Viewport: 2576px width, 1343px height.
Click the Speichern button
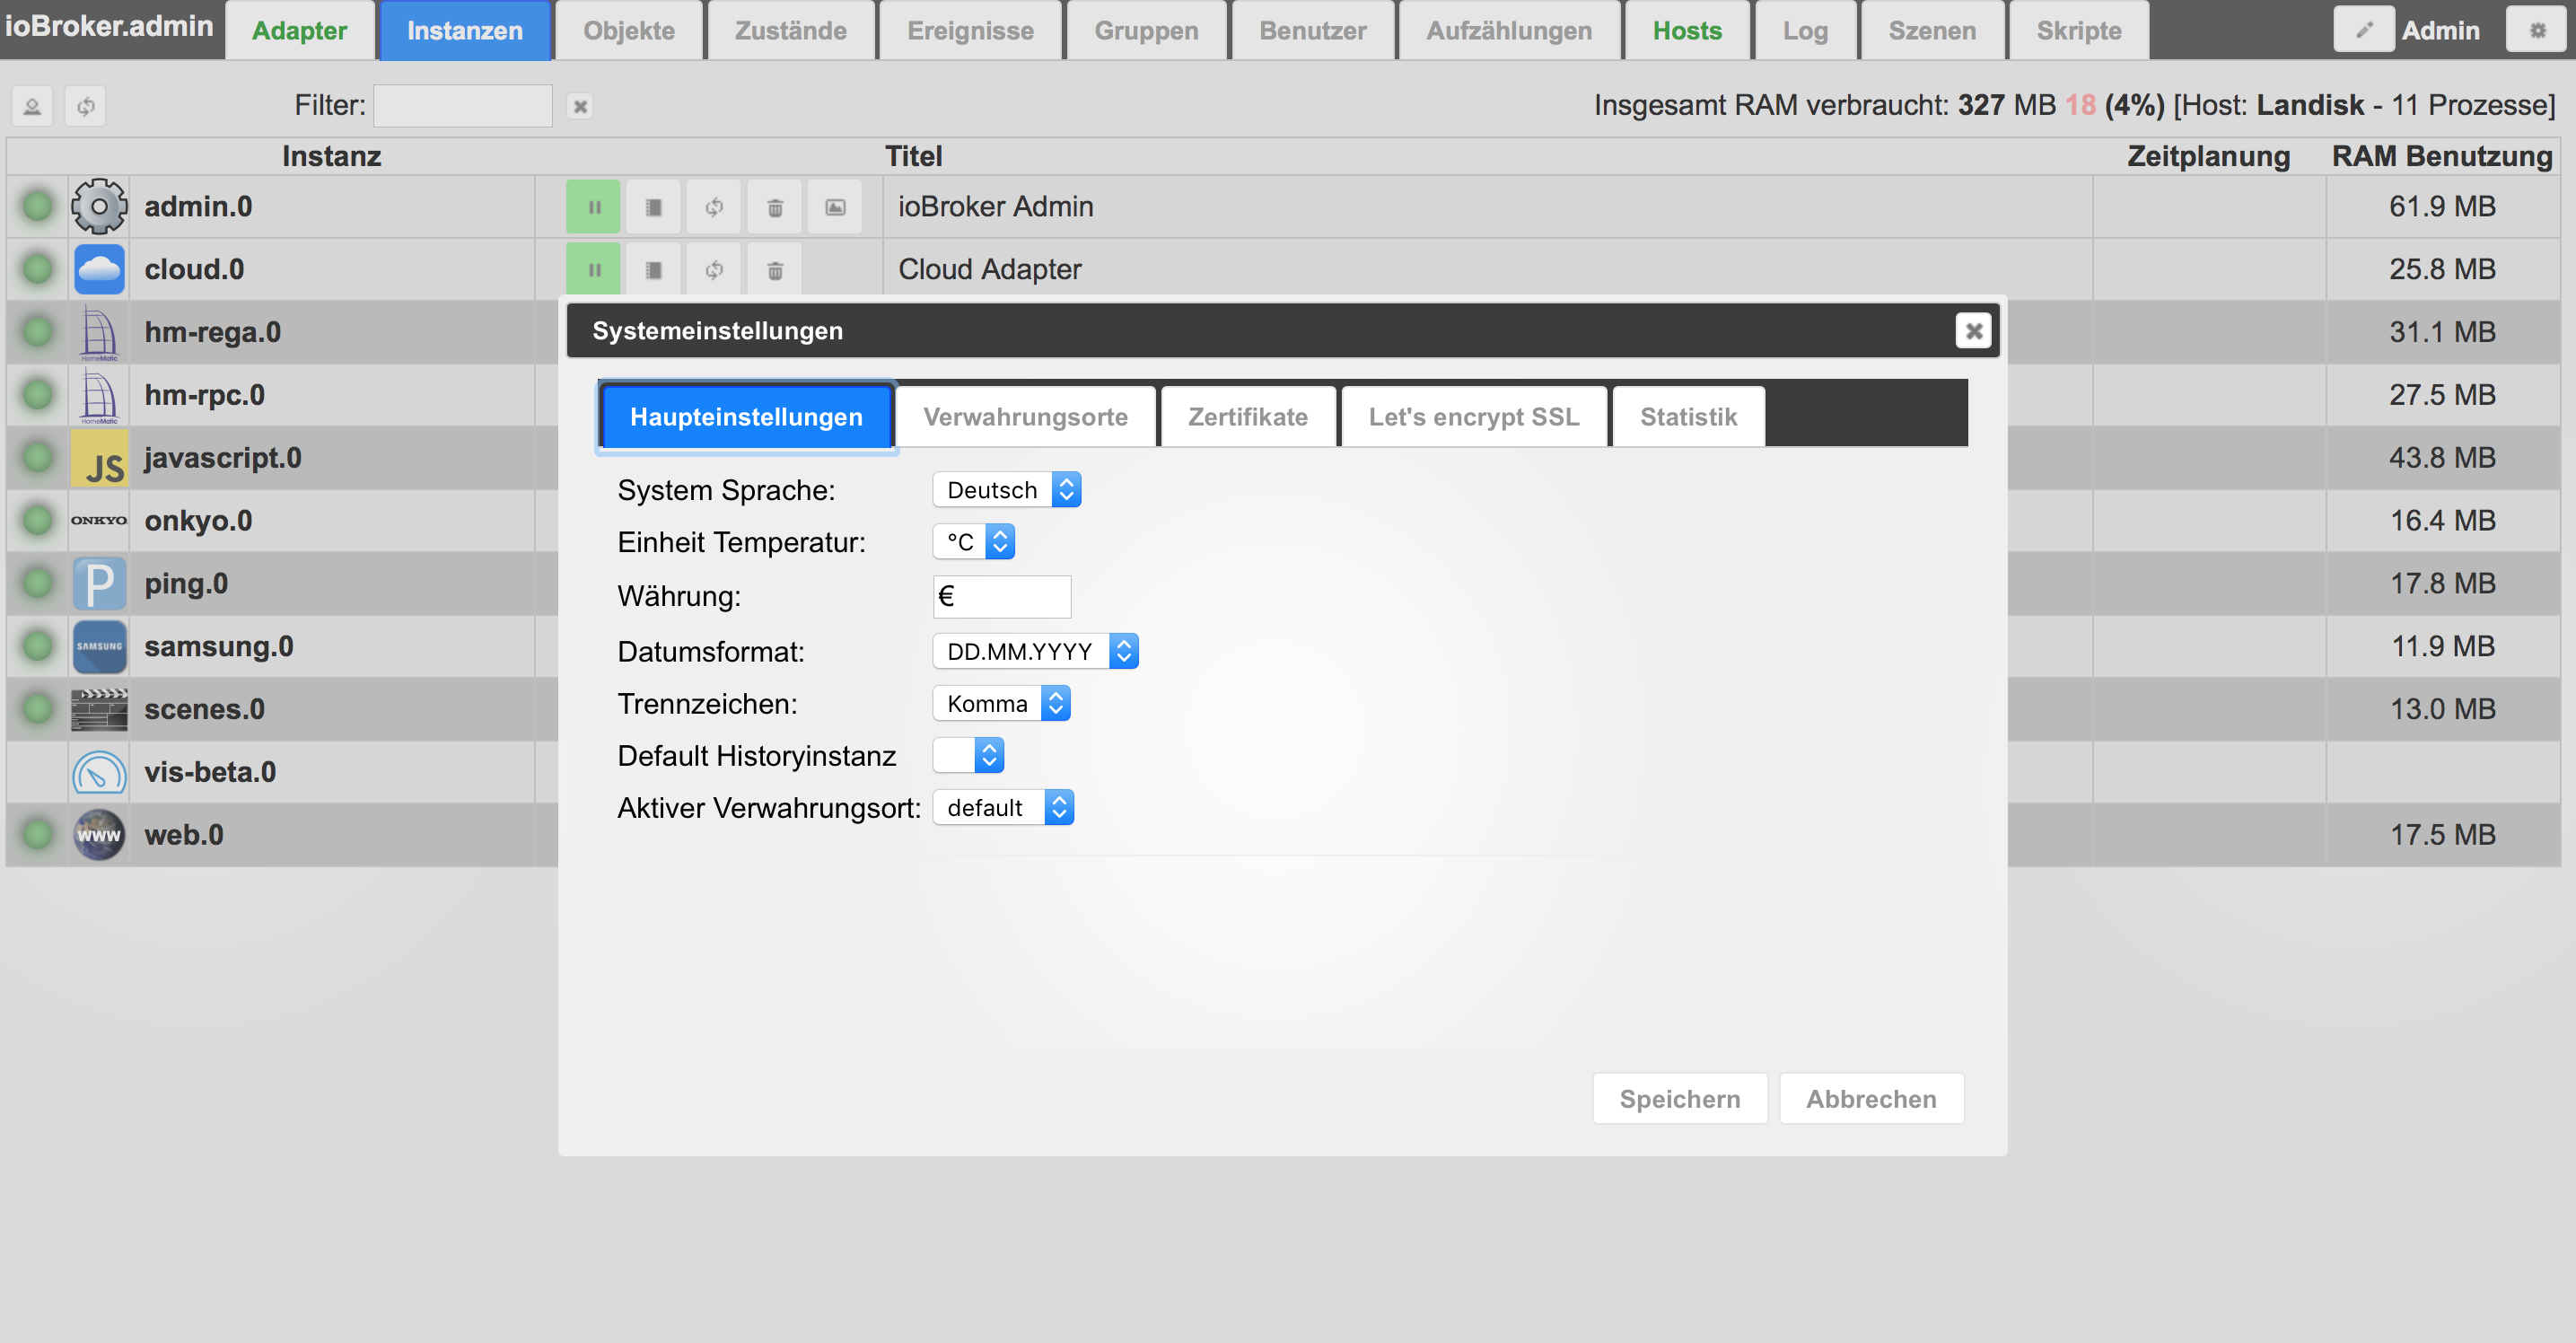click(1680, 1099)
